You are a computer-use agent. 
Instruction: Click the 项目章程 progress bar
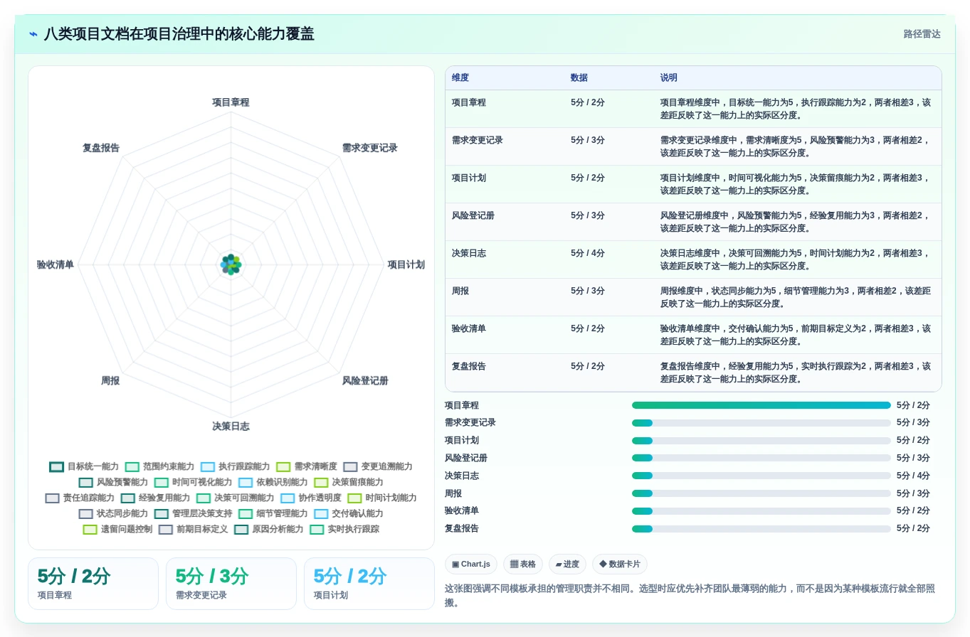coord(761,405)
